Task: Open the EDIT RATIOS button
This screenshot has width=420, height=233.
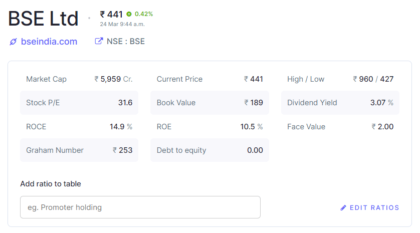Action: 370,207
